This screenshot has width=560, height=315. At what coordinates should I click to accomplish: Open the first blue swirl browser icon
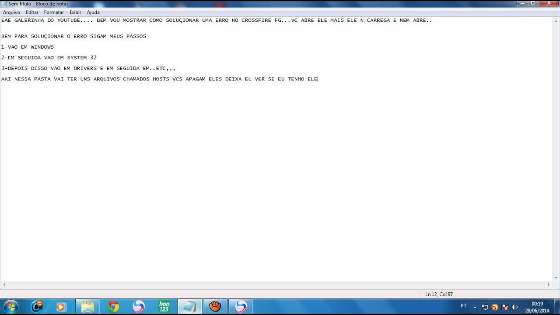(139, 307)
